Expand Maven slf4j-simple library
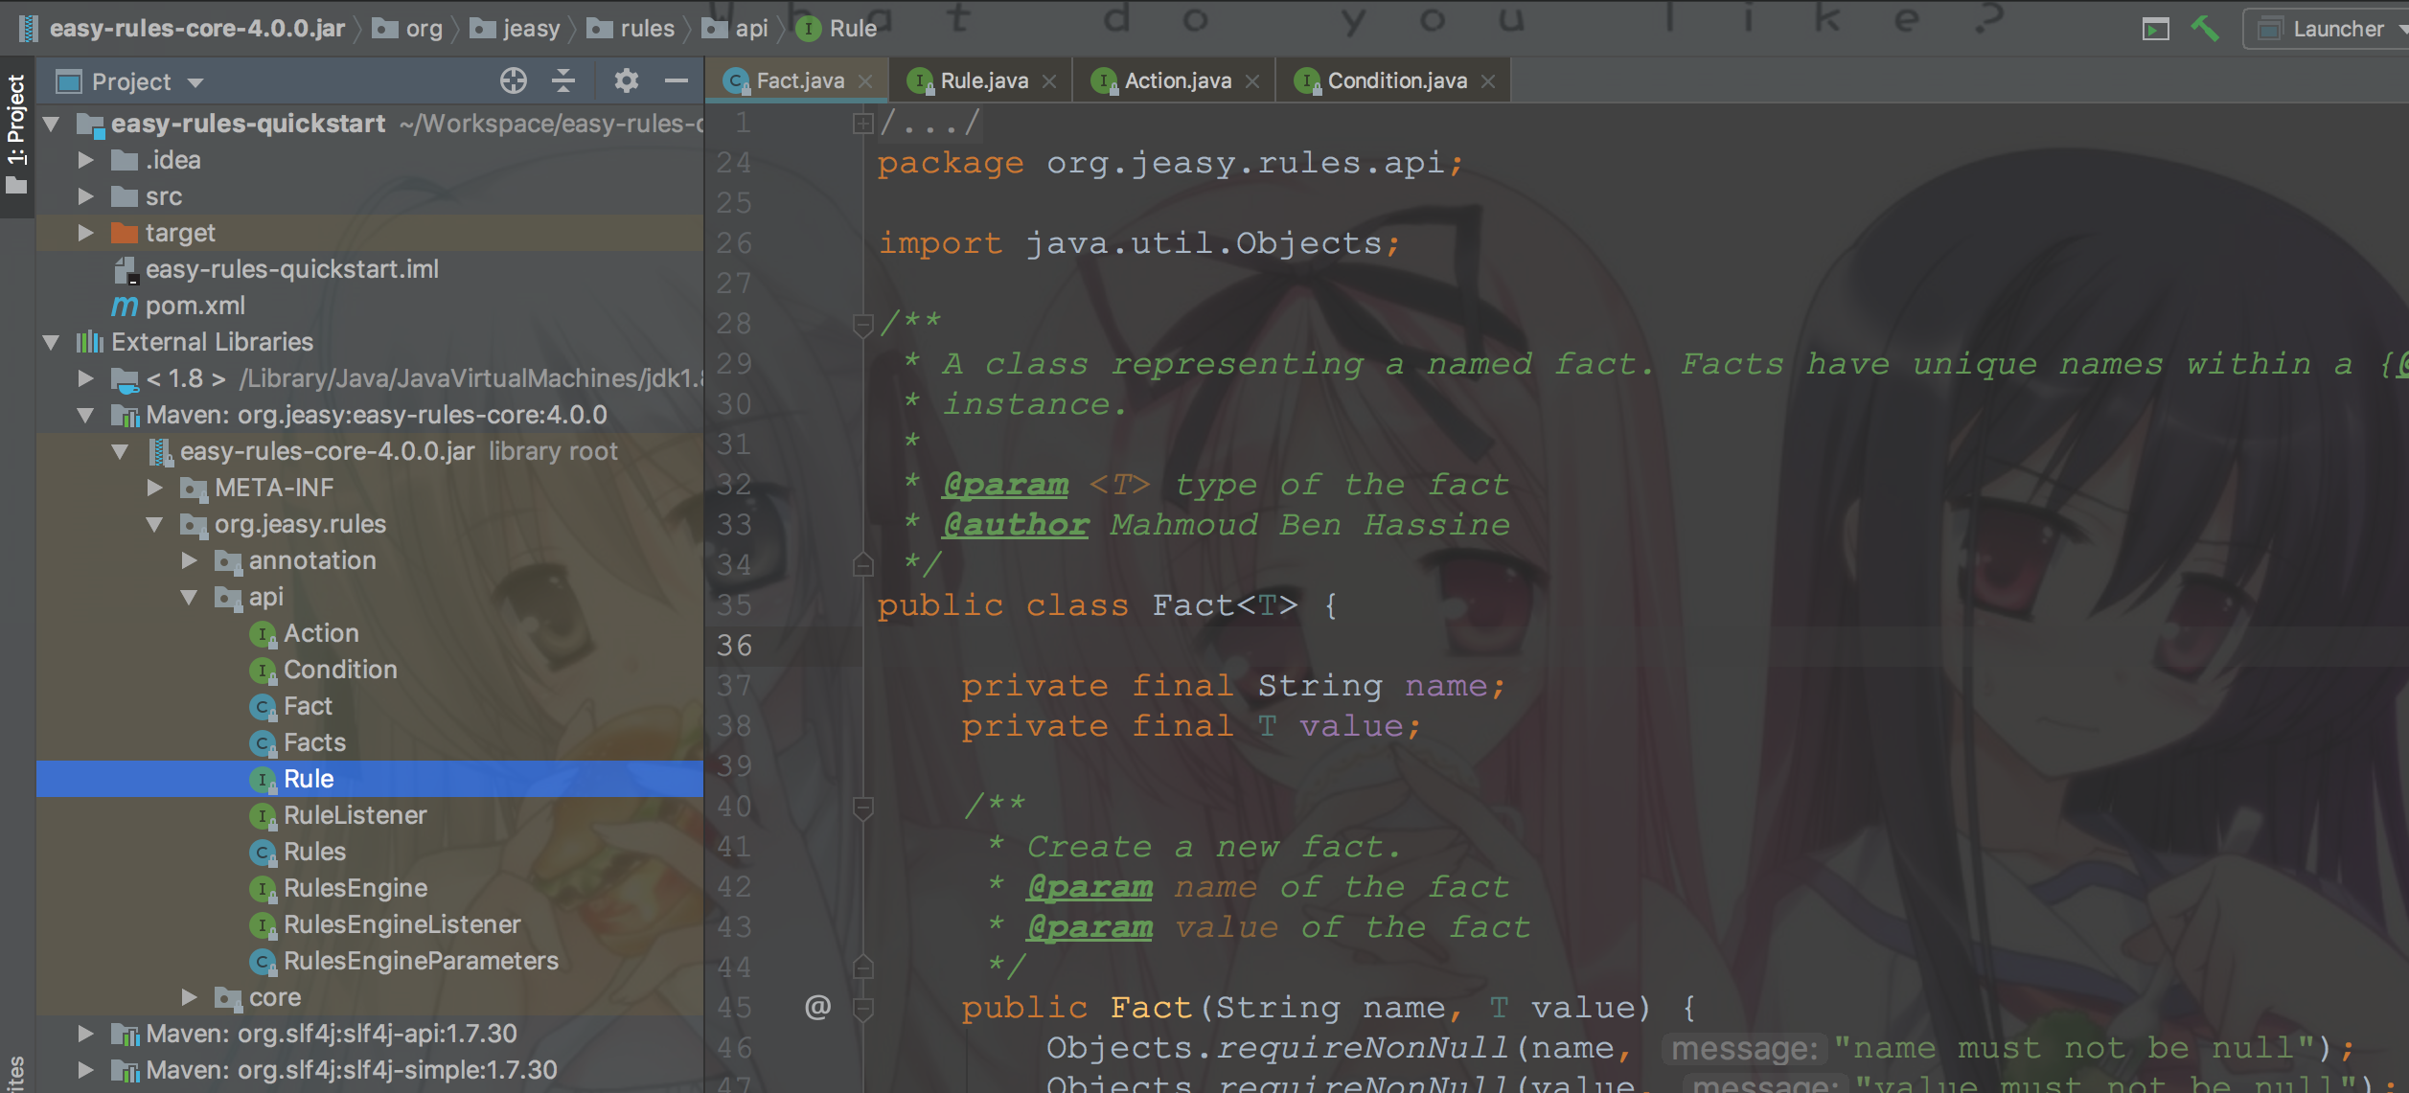The width and height of the screenshot is (2409, 1093). 85,1070
